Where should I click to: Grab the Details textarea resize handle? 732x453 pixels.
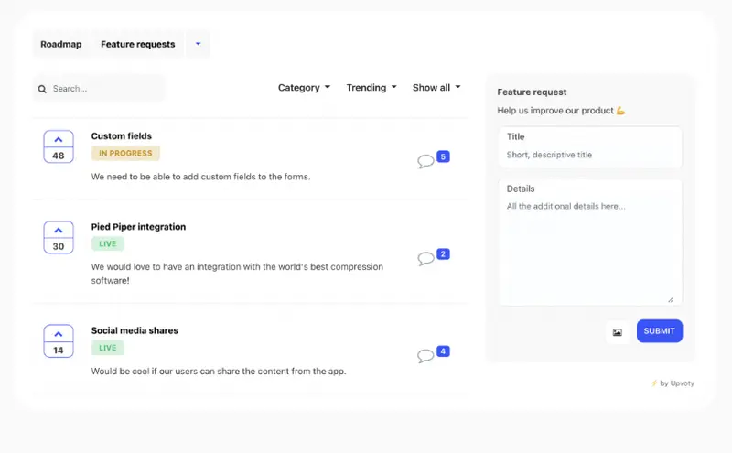(671, 300)
